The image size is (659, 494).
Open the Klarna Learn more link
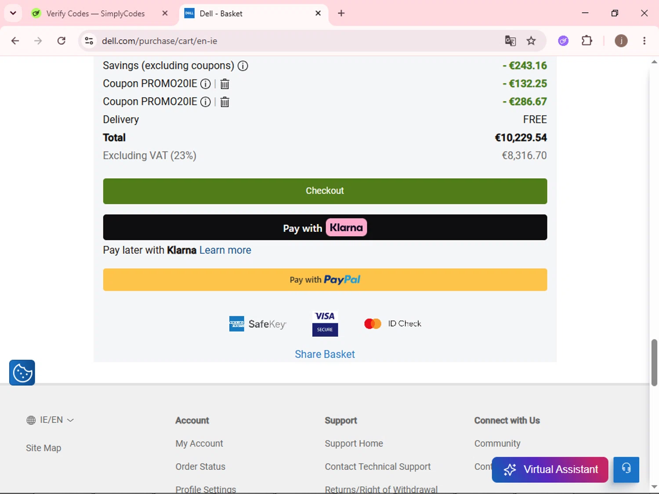(x=225, y=250)
